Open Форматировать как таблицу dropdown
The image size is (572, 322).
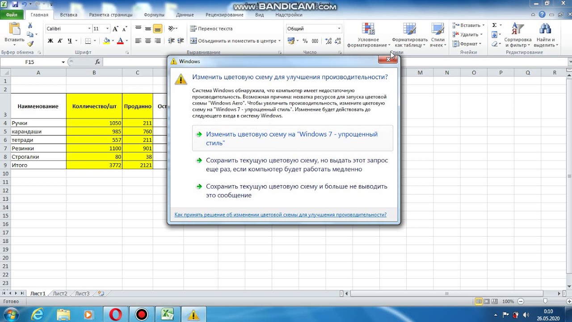coord(410,35)
